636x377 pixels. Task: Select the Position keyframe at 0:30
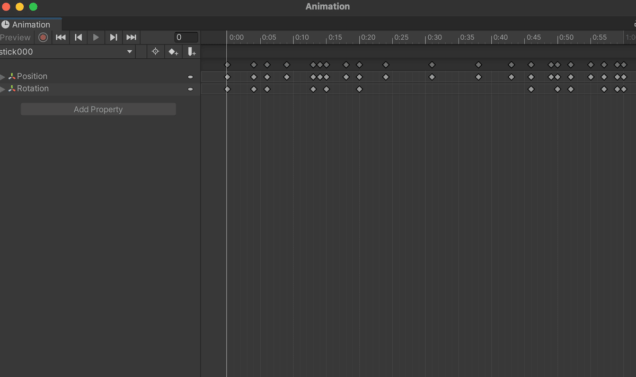click(x=432, y=77)
